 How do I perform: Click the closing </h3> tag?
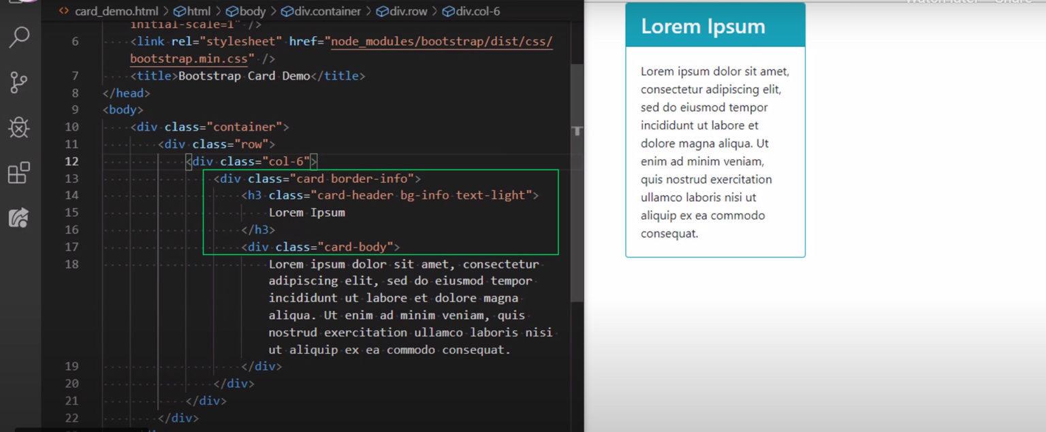coord(259,229)
